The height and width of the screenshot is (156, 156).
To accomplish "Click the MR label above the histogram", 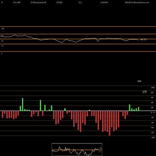I will point(139,81).
